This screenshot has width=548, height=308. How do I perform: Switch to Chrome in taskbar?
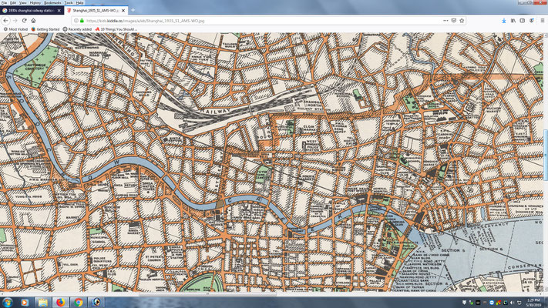(x=79, y=303)
